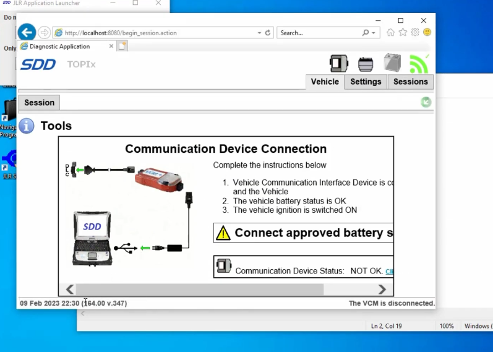Click the browser forward arrow button
The image size is (493, 352).
pyautogui.click(x=45, y=32)
